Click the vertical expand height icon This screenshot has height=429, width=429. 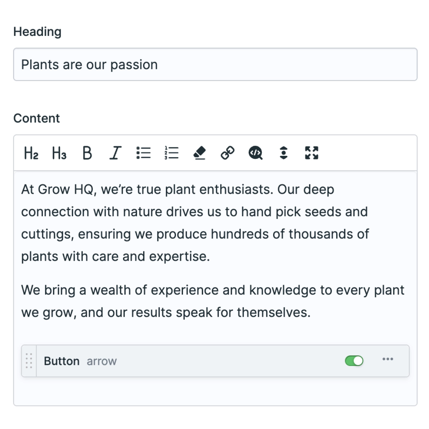pyautogui.click(x=284, y=153)
